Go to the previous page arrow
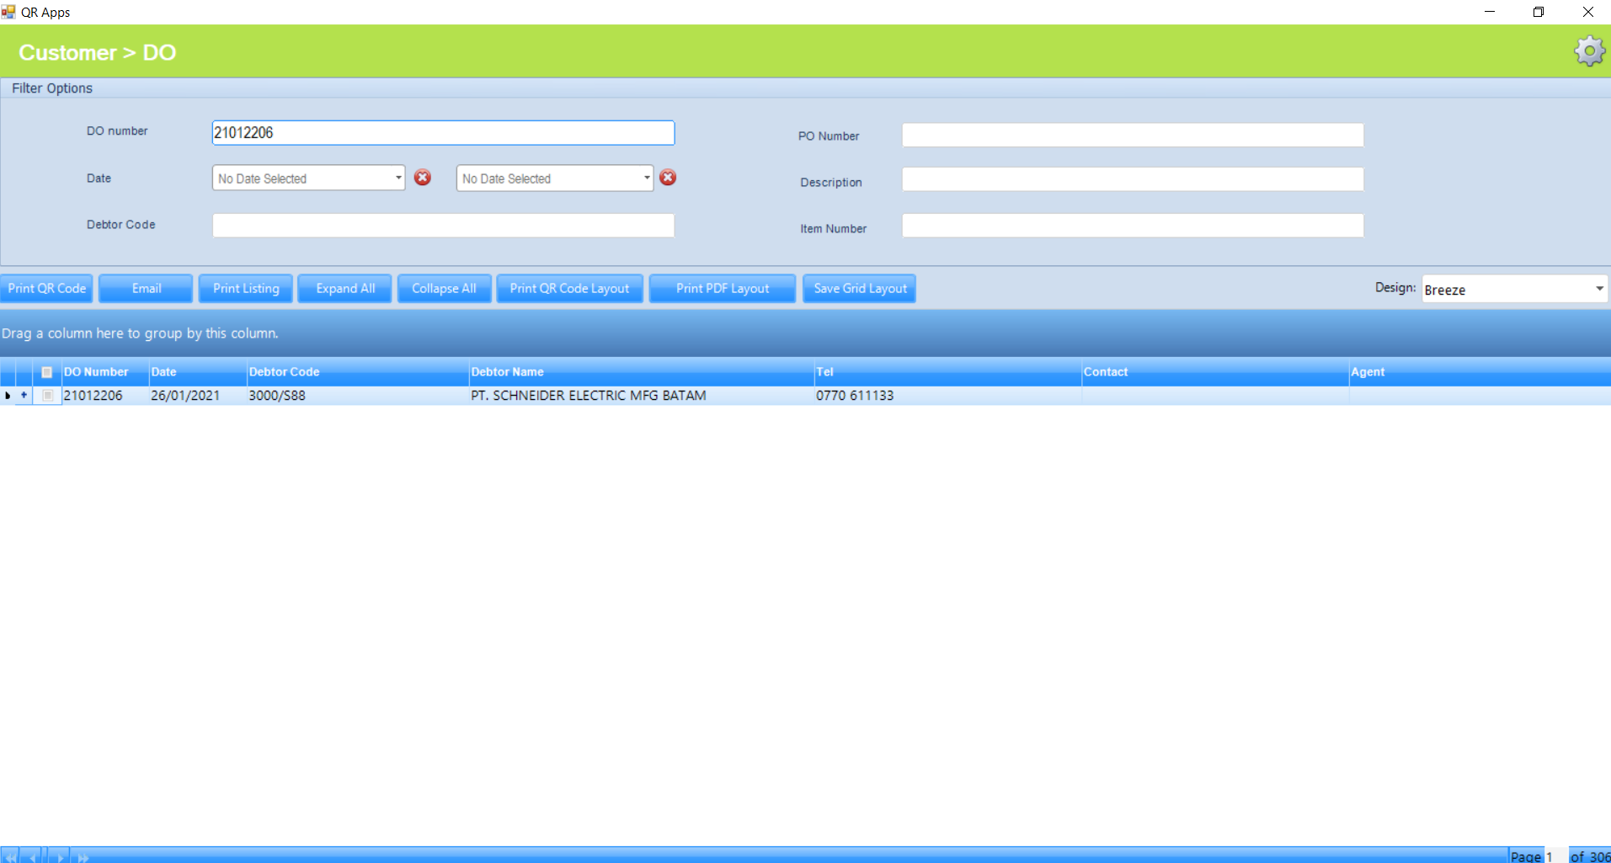1611x863 pixels. [34, 857]
